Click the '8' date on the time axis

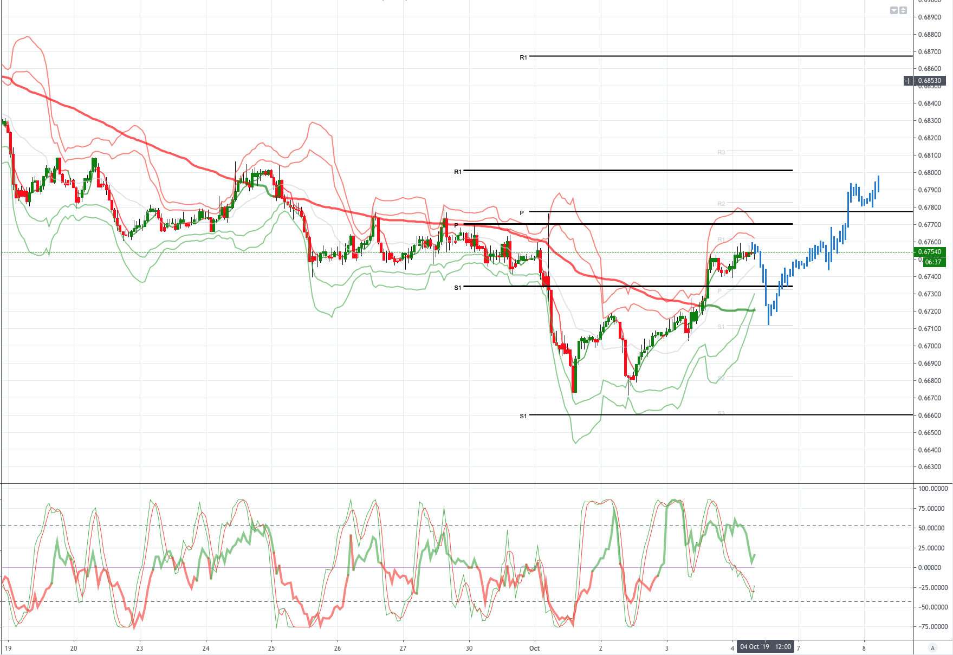(x=864, y=648)
